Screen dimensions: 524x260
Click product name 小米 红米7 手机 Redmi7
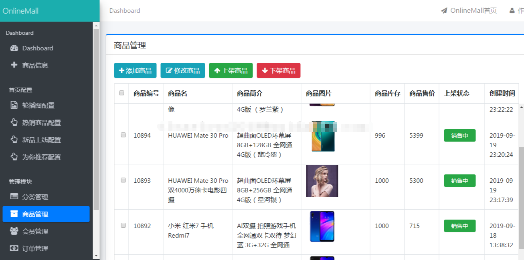[191, 230]
